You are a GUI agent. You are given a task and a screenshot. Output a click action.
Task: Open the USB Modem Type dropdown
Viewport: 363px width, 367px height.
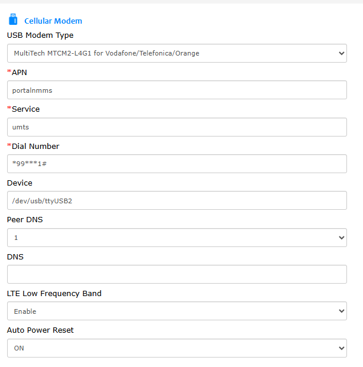[x=177, y=53]
